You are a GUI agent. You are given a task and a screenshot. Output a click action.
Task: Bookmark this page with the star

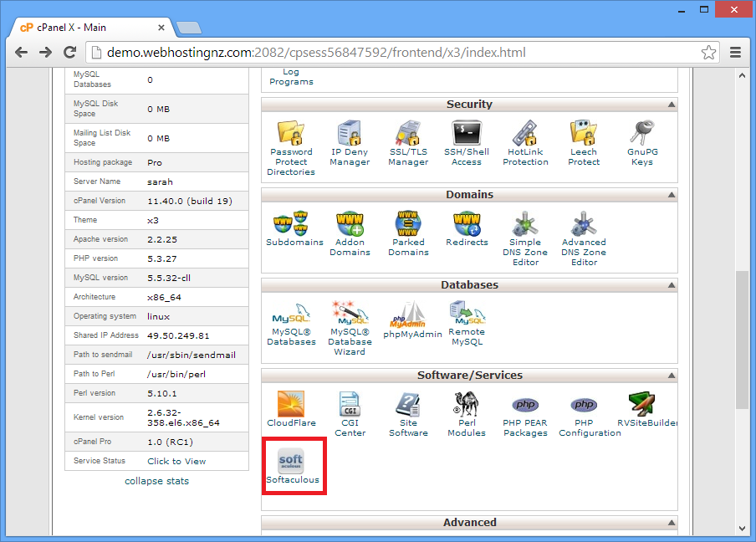tap(708, 53)
